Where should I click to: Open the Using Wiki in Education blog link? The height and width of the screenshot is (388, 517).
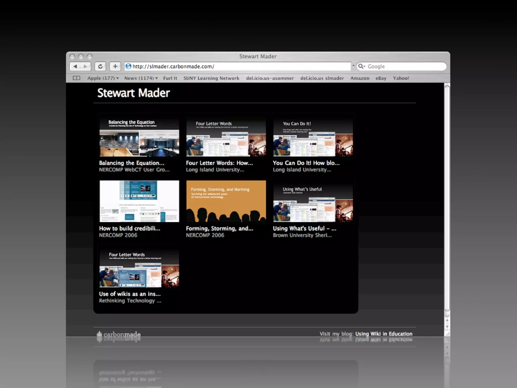pyautogui.click(x=384, y=334)
